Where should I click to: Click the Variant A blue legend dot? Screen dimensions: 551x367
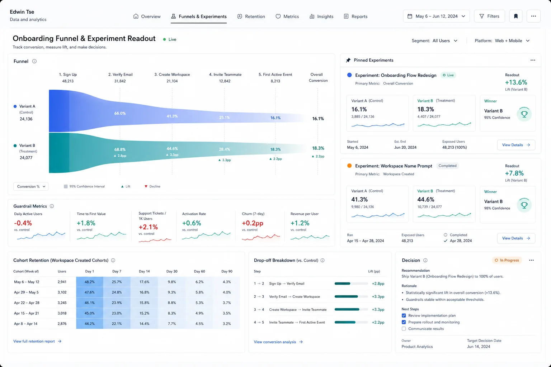[x=15, y=106]
